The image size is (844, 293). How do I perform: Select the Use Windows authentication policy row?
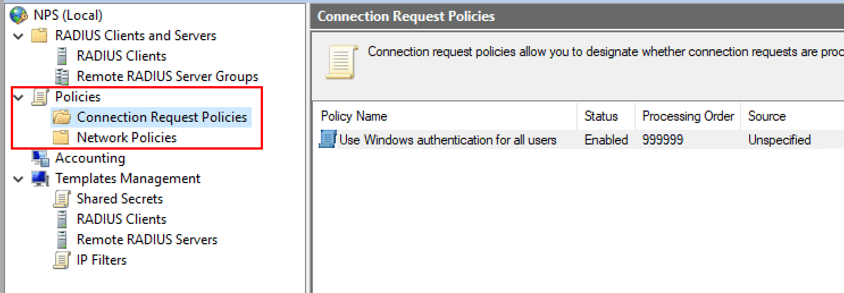coord(448,140)
